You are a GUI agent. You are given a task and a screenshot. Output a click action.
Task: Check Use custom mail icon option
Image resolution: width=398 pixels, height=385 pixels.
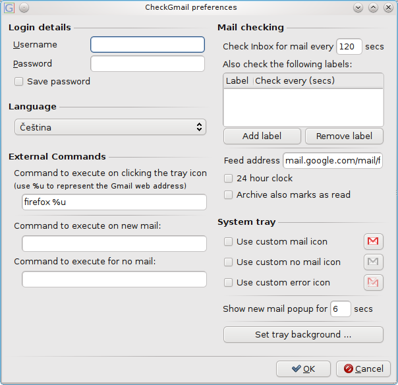[228, 241]
